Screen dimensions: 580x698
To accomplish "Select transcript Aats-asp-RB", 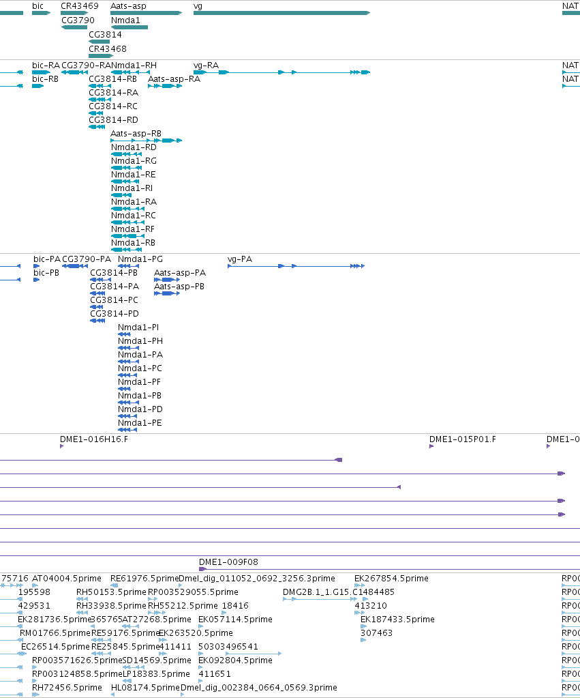I will pyautogui.click(x=147, y=141).
